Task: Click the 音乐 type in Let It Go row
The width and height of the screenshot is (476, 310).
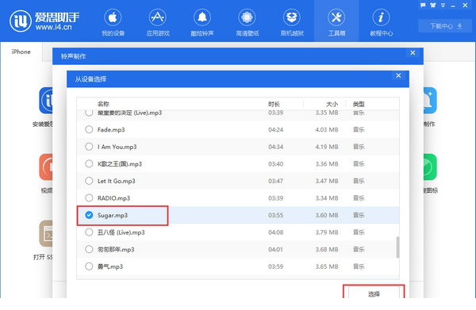Action: pos(359,181)
